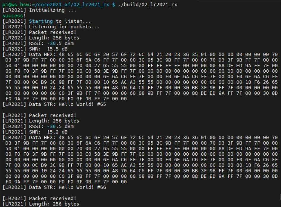Click the cyan 'Starting' word

coord(41,21)
